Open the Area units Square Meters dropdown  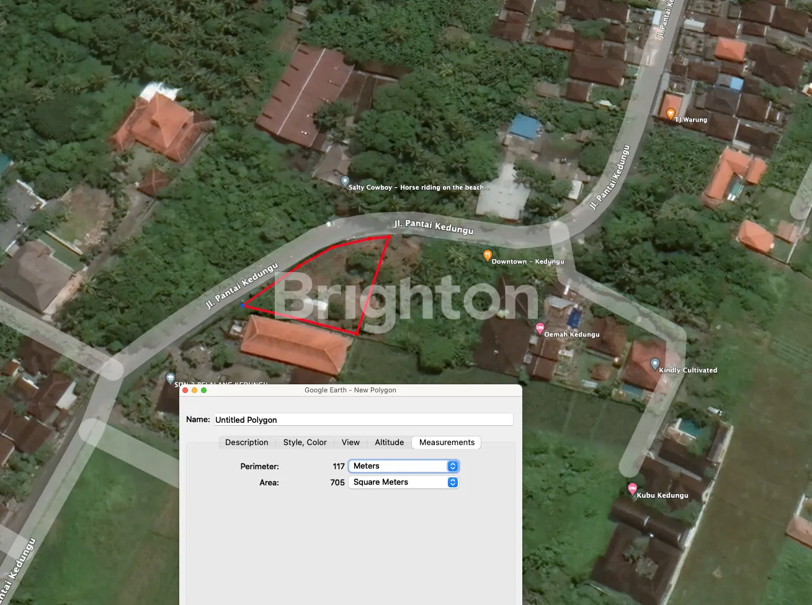pos(403,482)
